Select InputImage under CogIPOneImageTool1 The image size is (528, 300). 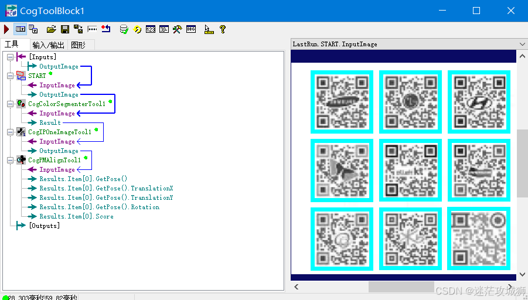57,141
